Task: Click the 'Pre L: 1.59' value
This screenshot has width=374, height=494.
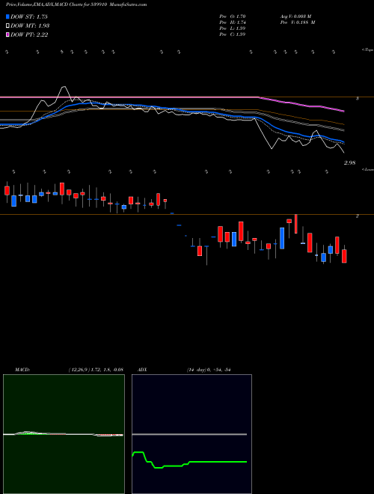Action: [x=233, y=28]
